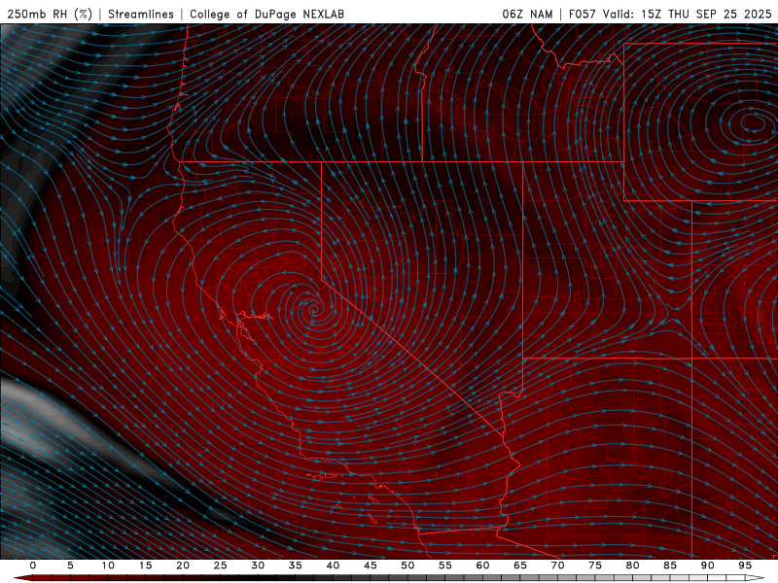Click the colorbar label '50'
The width and height of the screenshot is (778, 583).
click(x=407, y=566)
